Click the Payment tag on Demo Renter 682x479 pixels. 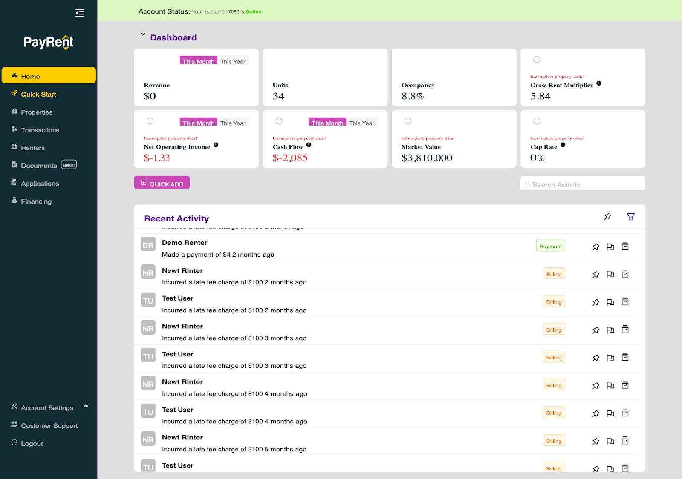pos(550,246)
